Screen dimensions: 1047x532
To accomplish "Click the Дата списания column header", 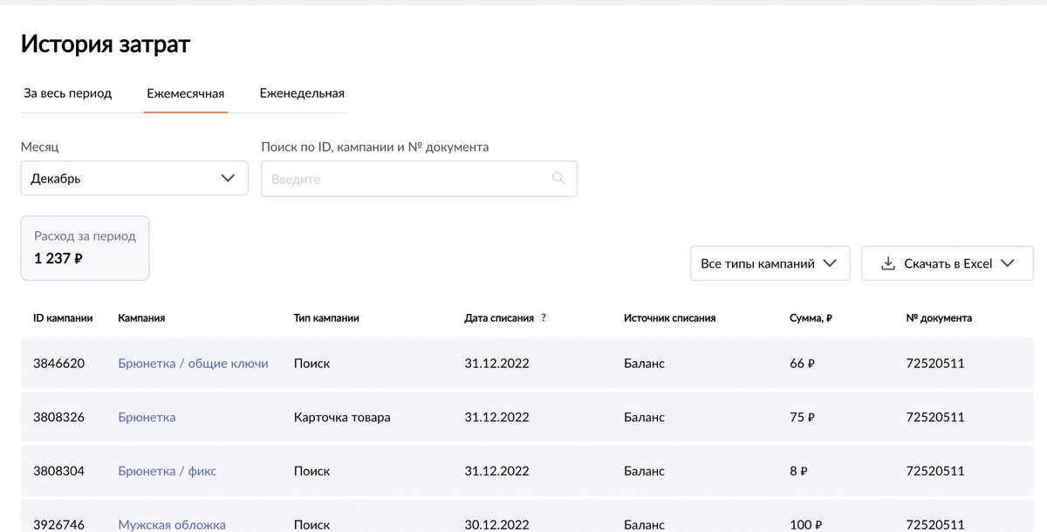I will (498, 318).
